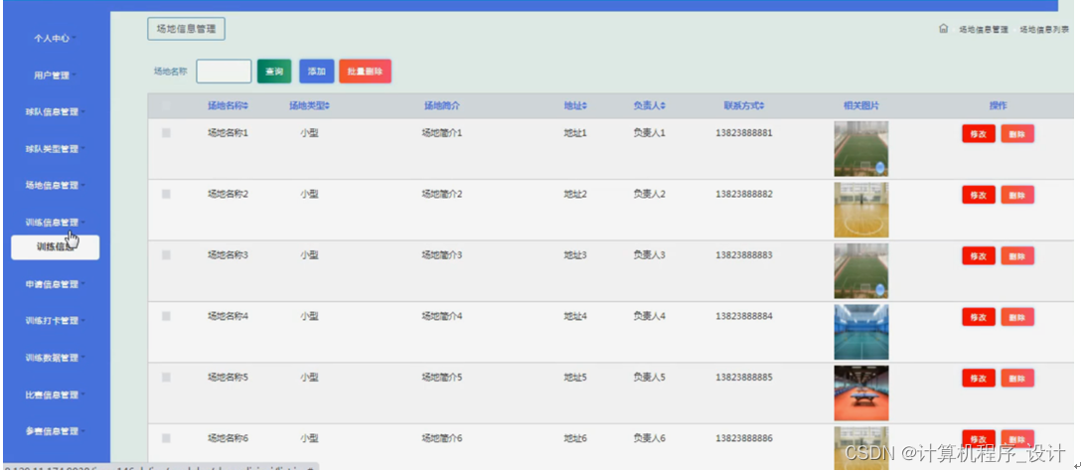The width and height of the screenshot is (1081, 472).
Task: Expand the 用户管理 sidebar menu
Action: click(54, 76)
